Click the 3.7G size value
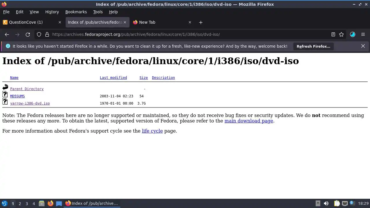Screen dimensions: 370x208 coord(142,103)
